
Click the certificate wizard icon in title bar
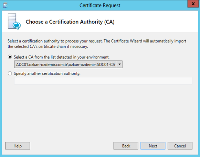pyautogui.click(x=6, y=5)
